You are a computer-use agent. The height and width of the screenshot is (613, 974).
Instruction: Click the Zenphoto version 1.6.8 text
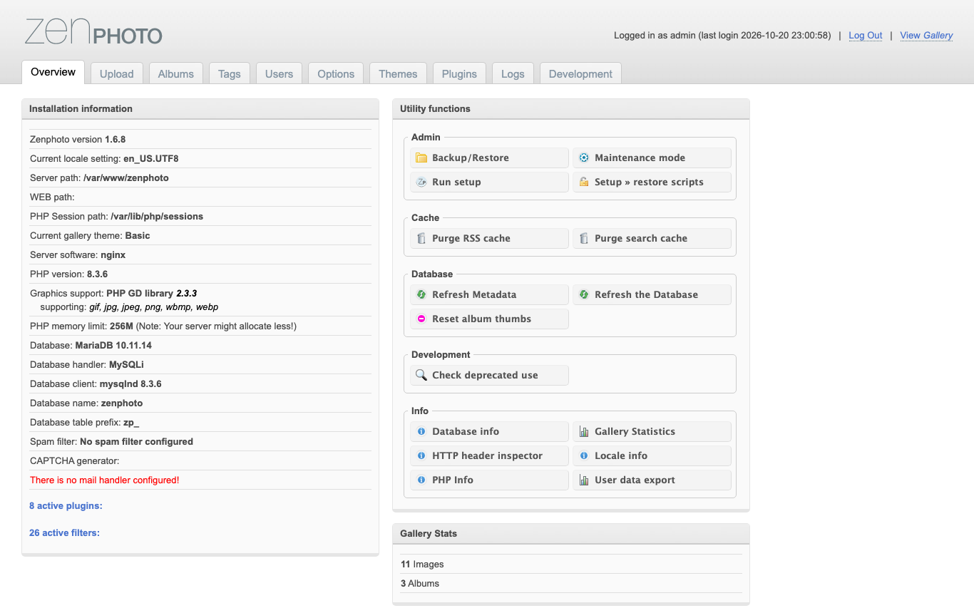(x=78, y=139)
